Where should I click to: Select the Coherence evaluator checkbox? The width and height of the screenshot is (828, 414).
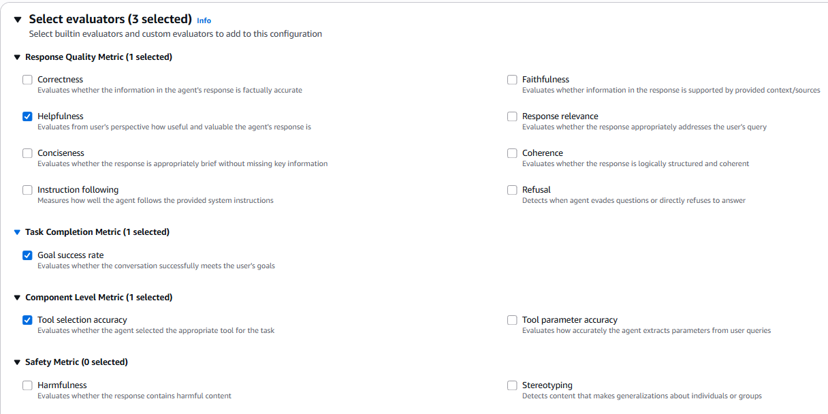point(512,153)
